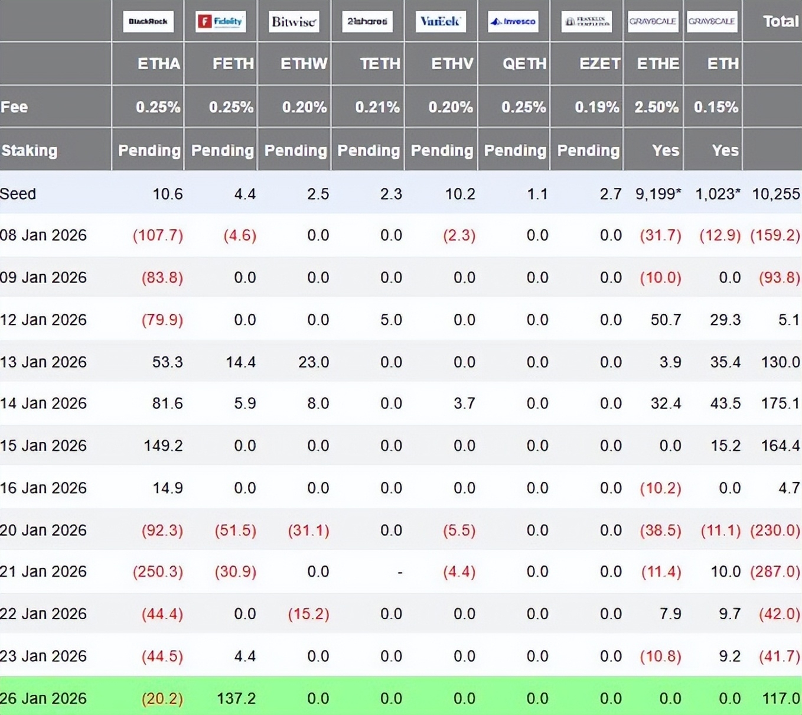Select the "0.15%" fee value
Screen dimensions: 802x715
click(716, 107)
